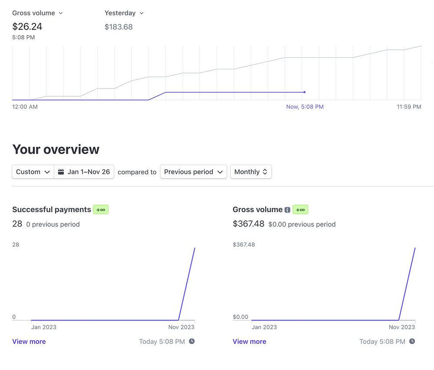The image size is (434, 370).
Task: Click the $183.68 yesterday amount
Action: coord(118,27)
